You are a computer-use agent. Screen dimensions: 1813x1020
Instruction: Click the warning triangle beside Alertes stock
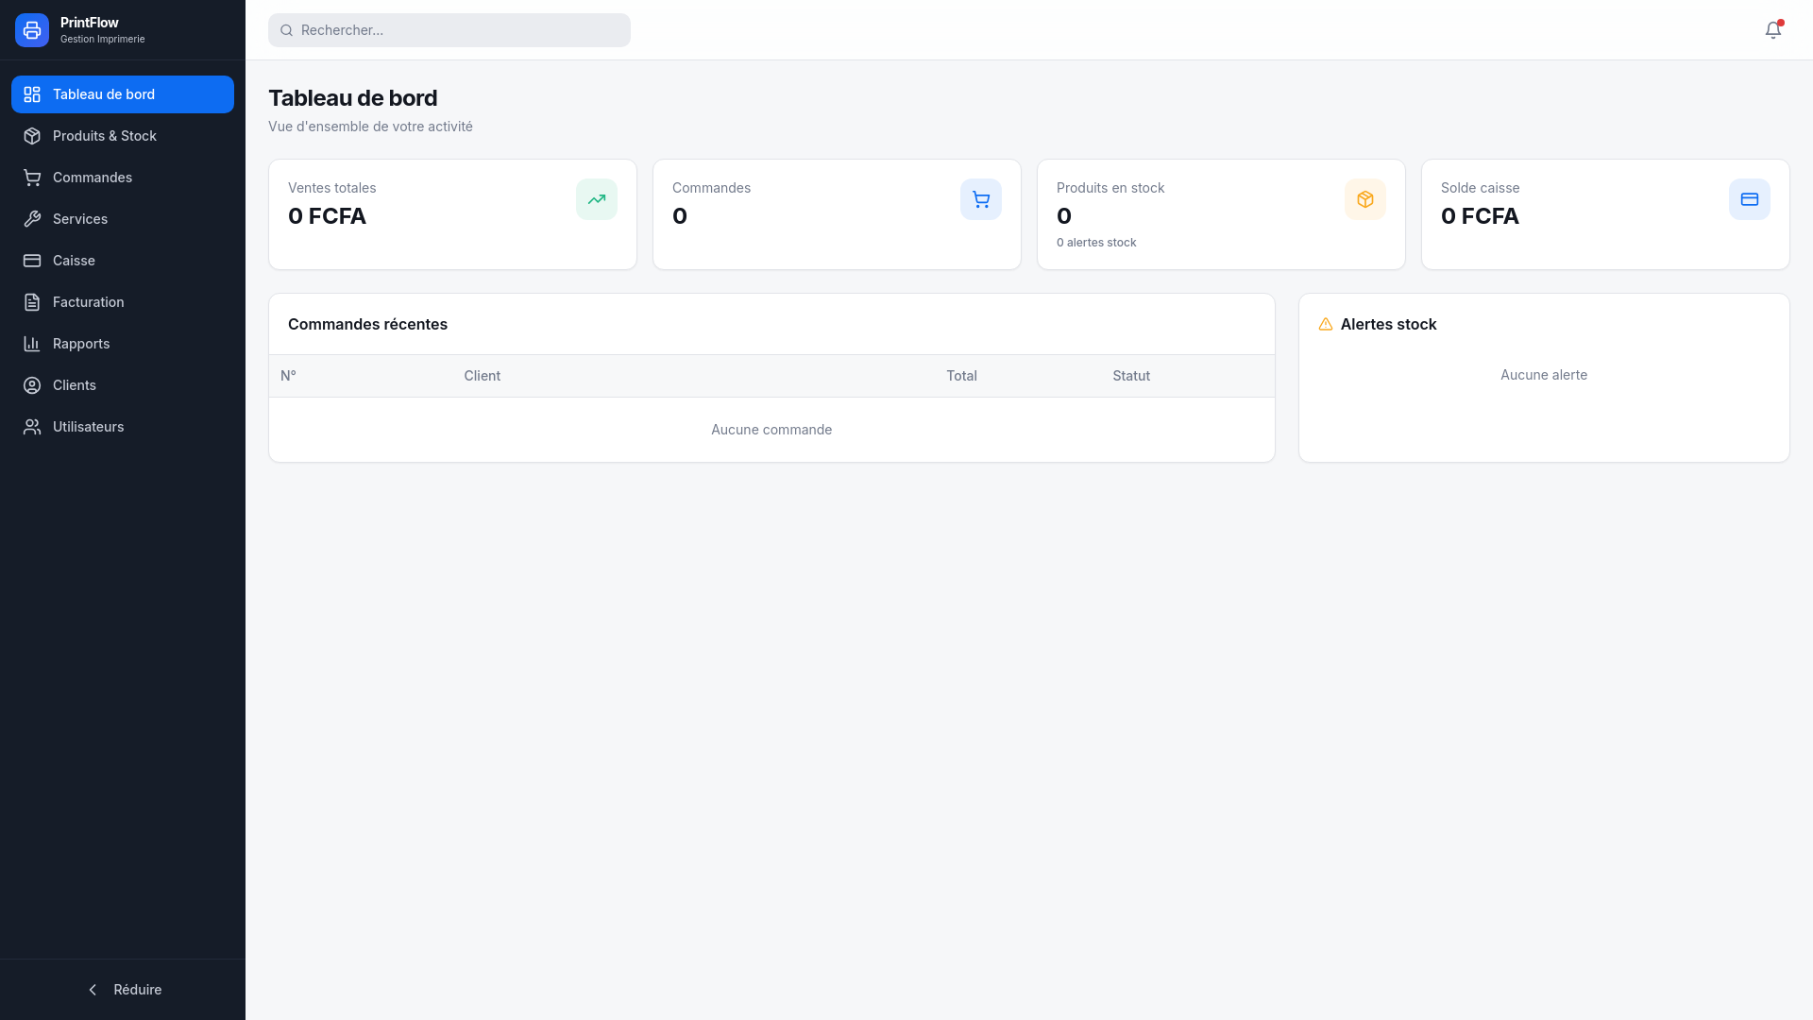point(1326,324)
